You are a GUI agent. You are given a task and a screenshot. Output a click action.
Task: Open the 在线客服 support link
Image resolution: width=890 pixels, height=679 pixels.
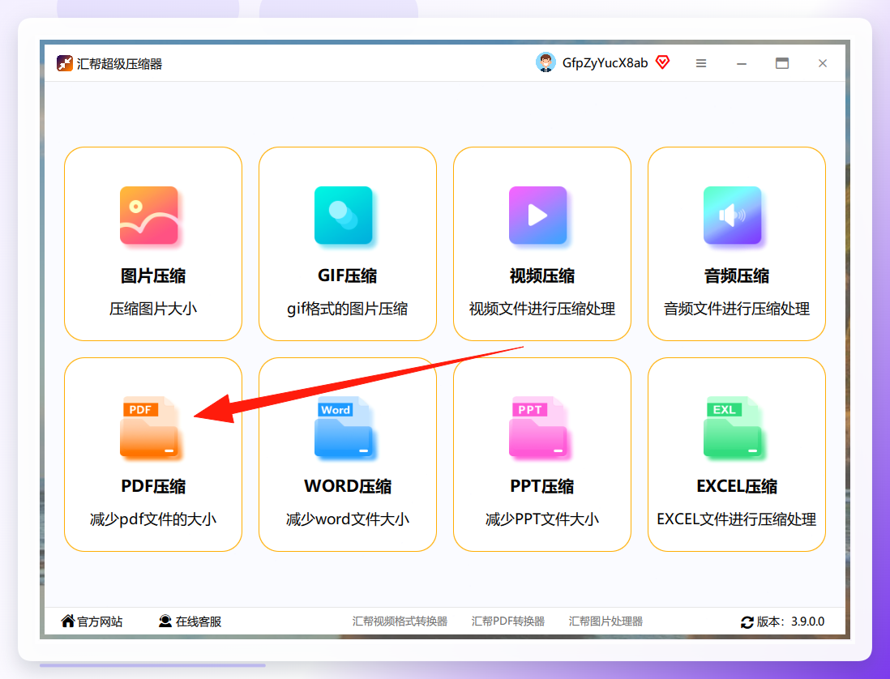point(198,621)
